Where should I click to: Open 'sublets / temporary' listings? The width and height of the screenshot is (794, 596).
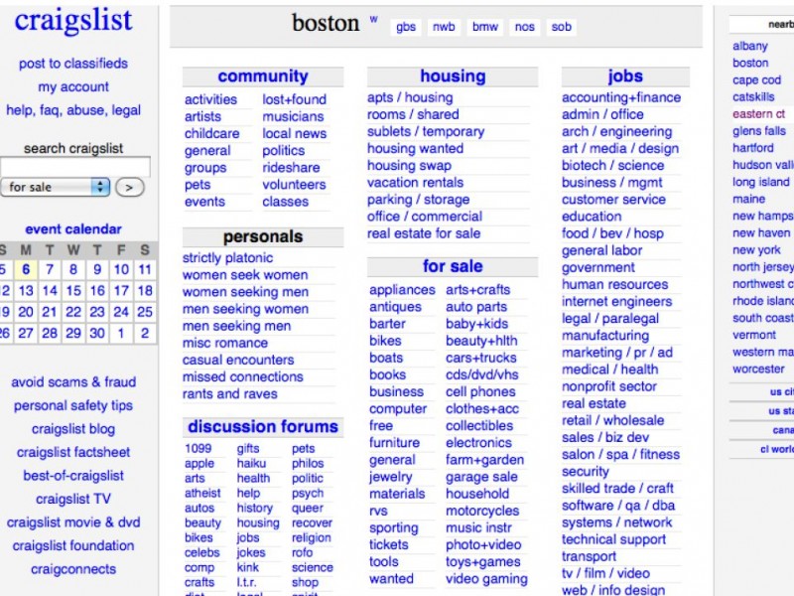426,132
